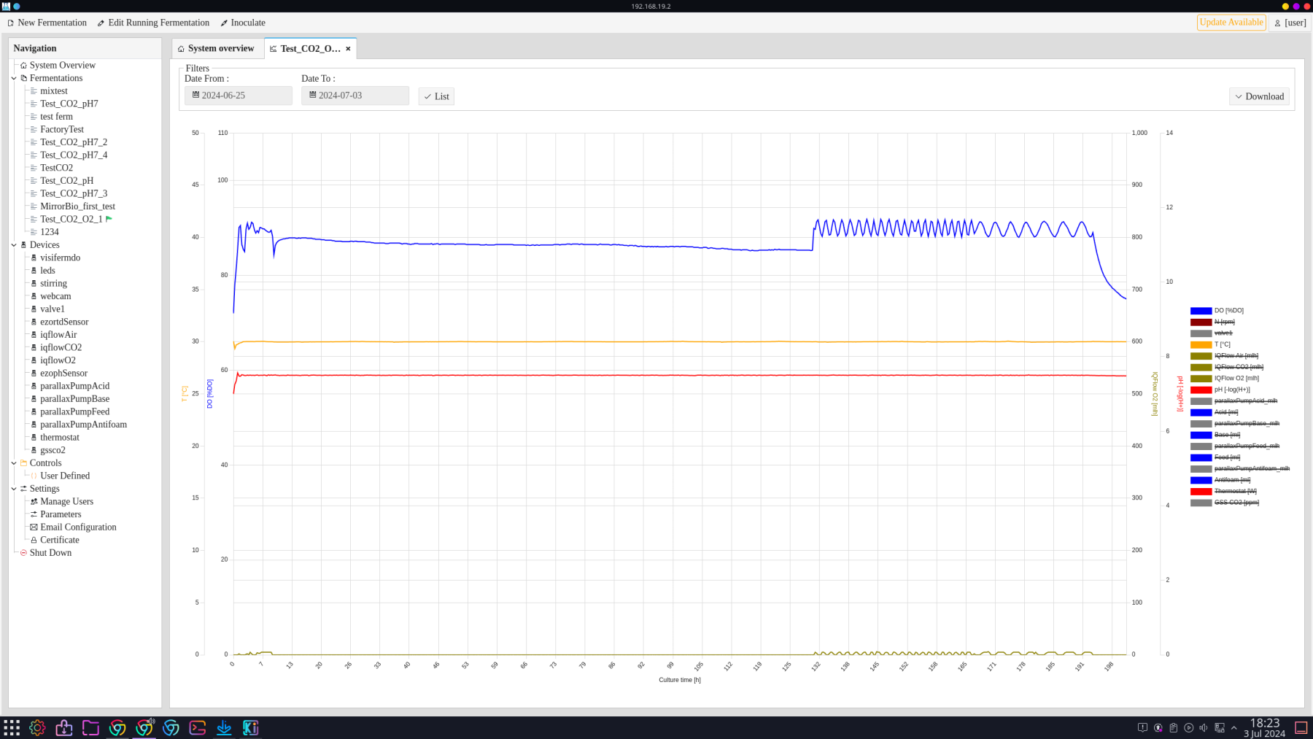Collapse the Devices tree node
The width and height of the screenshot is (1313, 739).
[x=14, y=245]
